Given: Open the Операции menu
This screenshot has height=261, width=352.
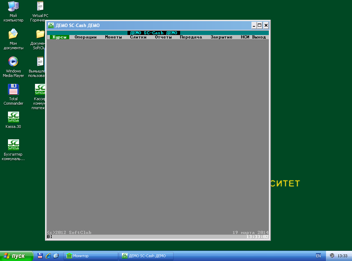Looking at the screenshot, I should [x=86, y=37].
